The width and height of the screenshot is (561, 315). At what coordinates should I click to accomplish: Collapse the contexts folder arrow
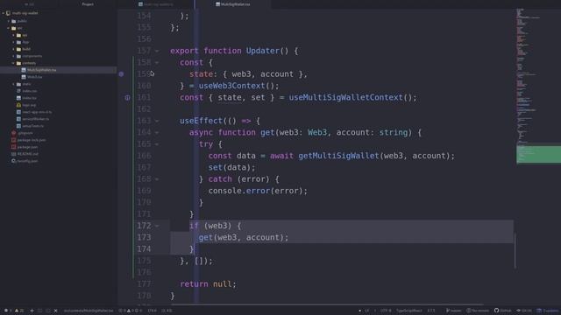[x=14, y=63]
